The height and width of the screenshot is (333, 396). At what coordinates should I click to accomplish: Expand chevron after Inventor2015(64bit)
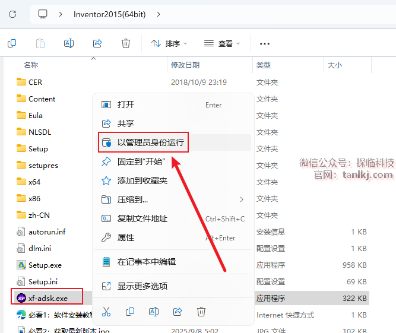coord(159,14)
